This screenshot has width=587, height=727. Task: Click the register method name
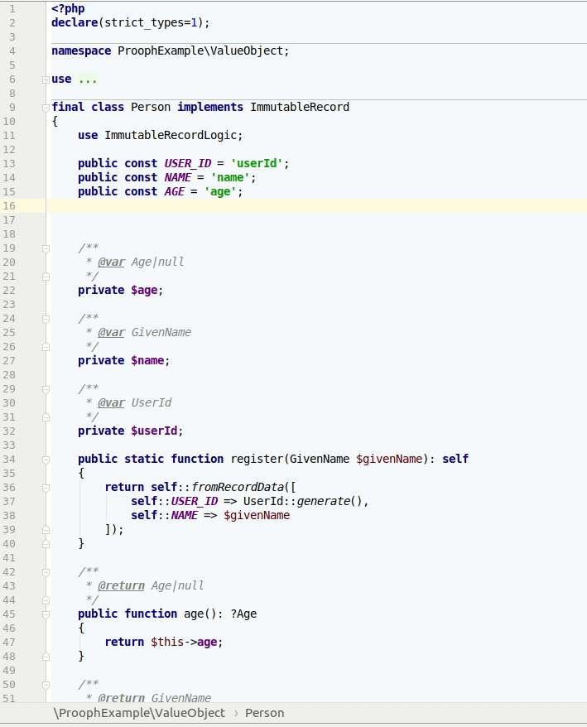click(x=257, y=459)
